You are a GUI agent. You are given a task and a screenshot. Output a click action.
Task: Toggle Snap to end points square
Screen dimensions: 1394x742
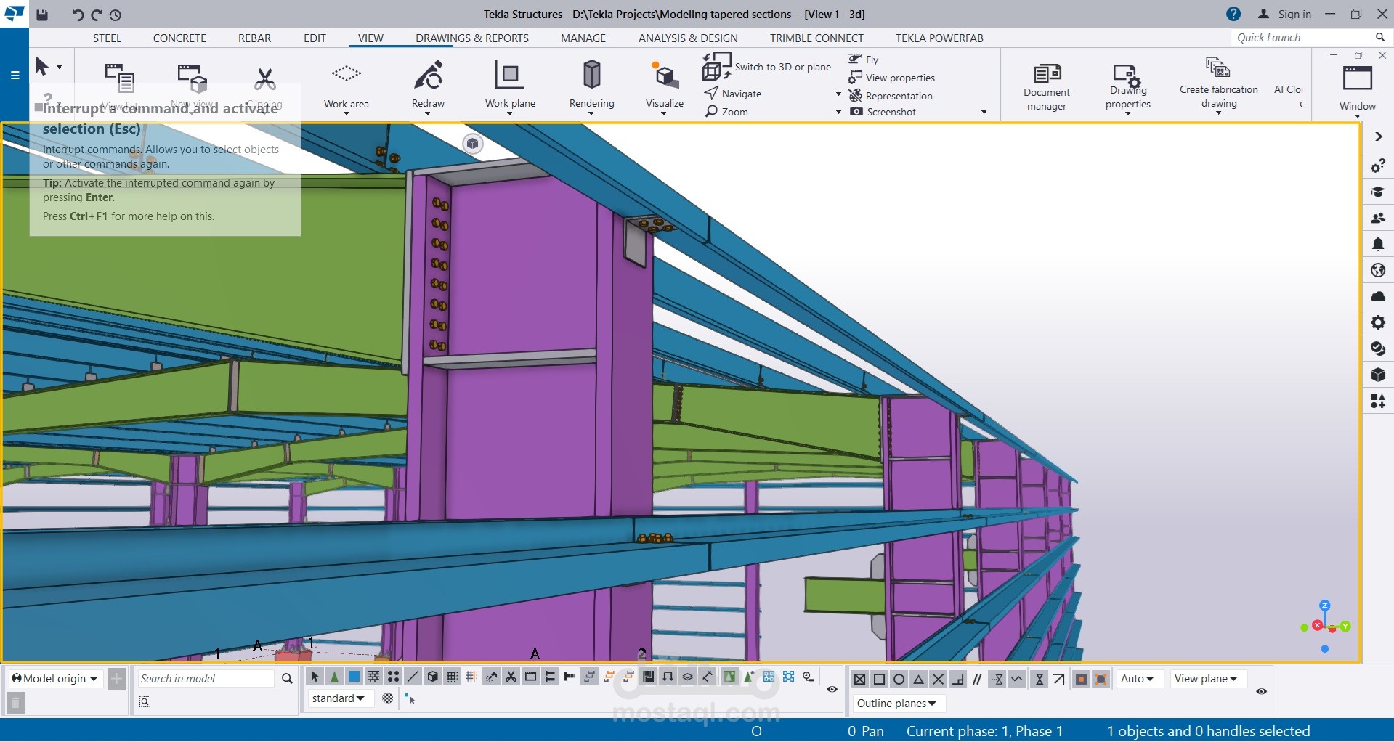pyautogui.click(x=879, y=680)
